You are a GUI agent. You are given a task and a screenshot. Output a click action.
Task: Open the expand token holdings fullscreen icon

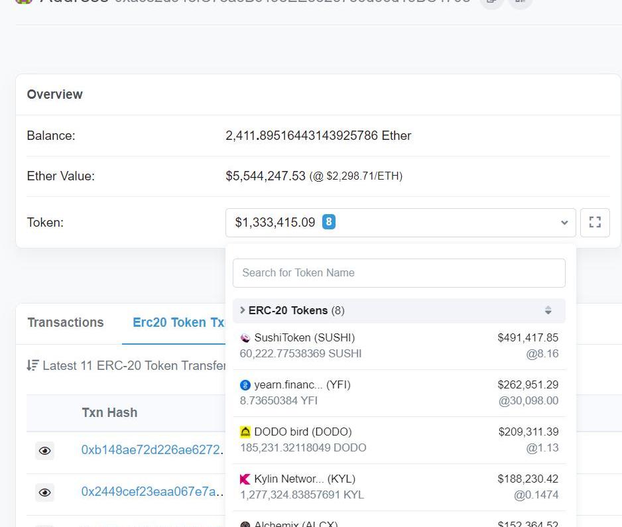[595, 223]
